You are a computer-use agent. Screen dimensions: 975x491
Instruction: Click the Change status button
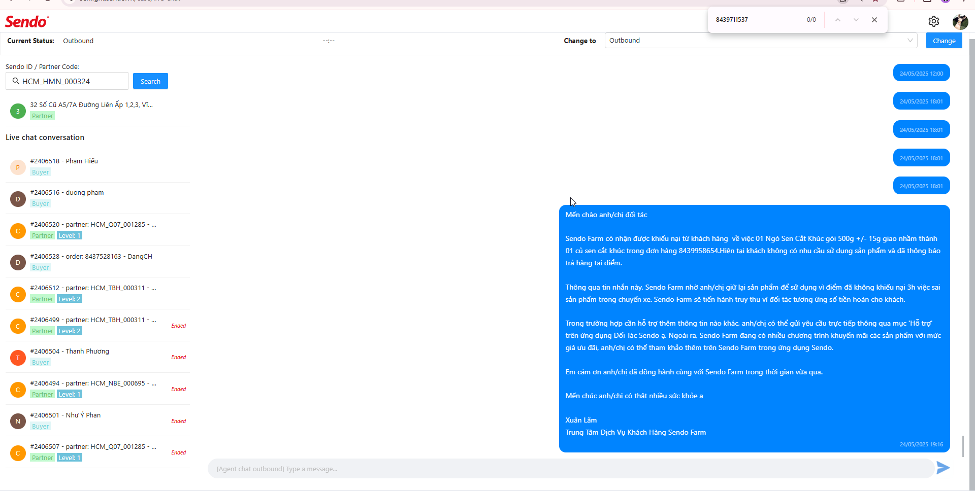point(944,41)
